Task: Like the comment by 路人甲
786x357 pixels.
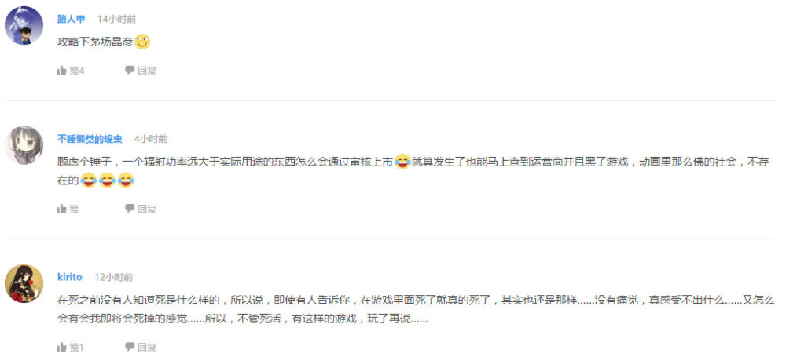Action: click(71, 71)
